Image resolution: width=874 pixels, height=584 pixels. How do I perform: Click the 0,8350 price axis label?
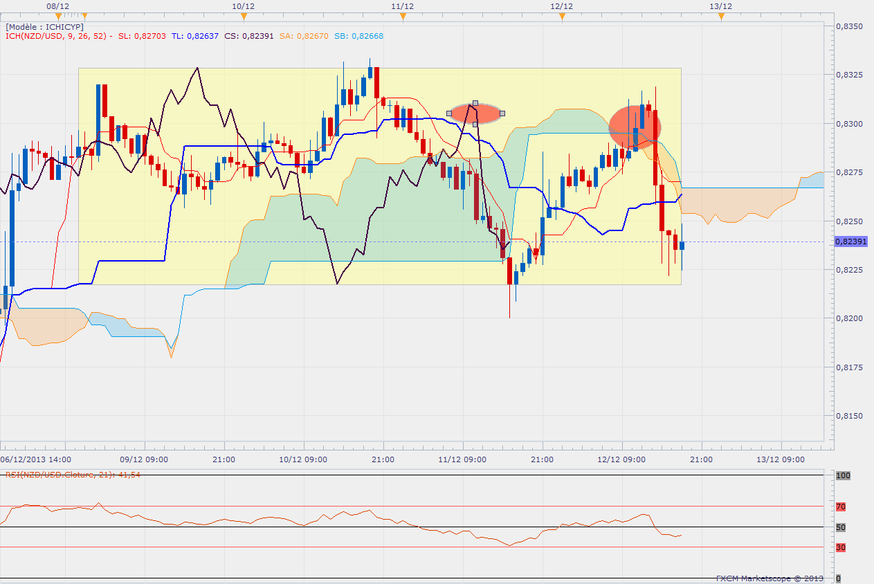pos(849,26)
